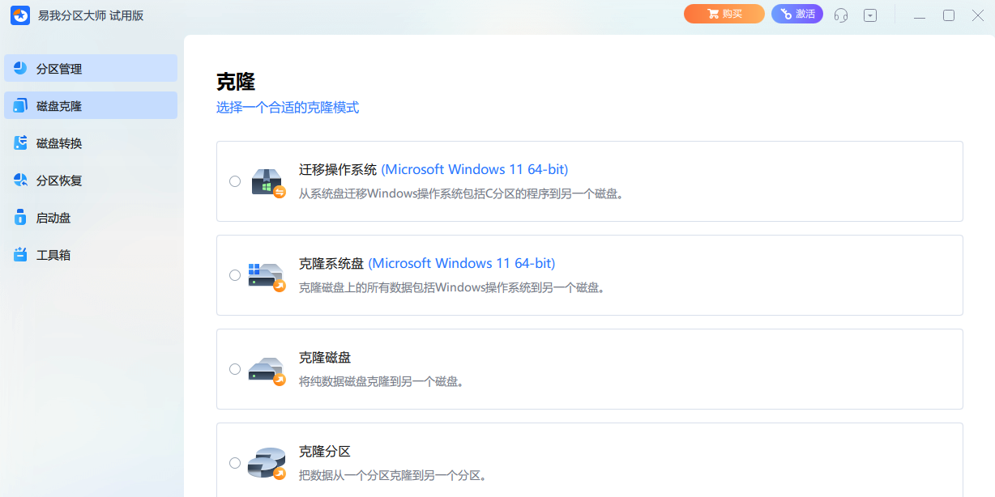Switch to the 磁盘克隆 section
The width and height of the screenshot is (995, 497).
91,106
